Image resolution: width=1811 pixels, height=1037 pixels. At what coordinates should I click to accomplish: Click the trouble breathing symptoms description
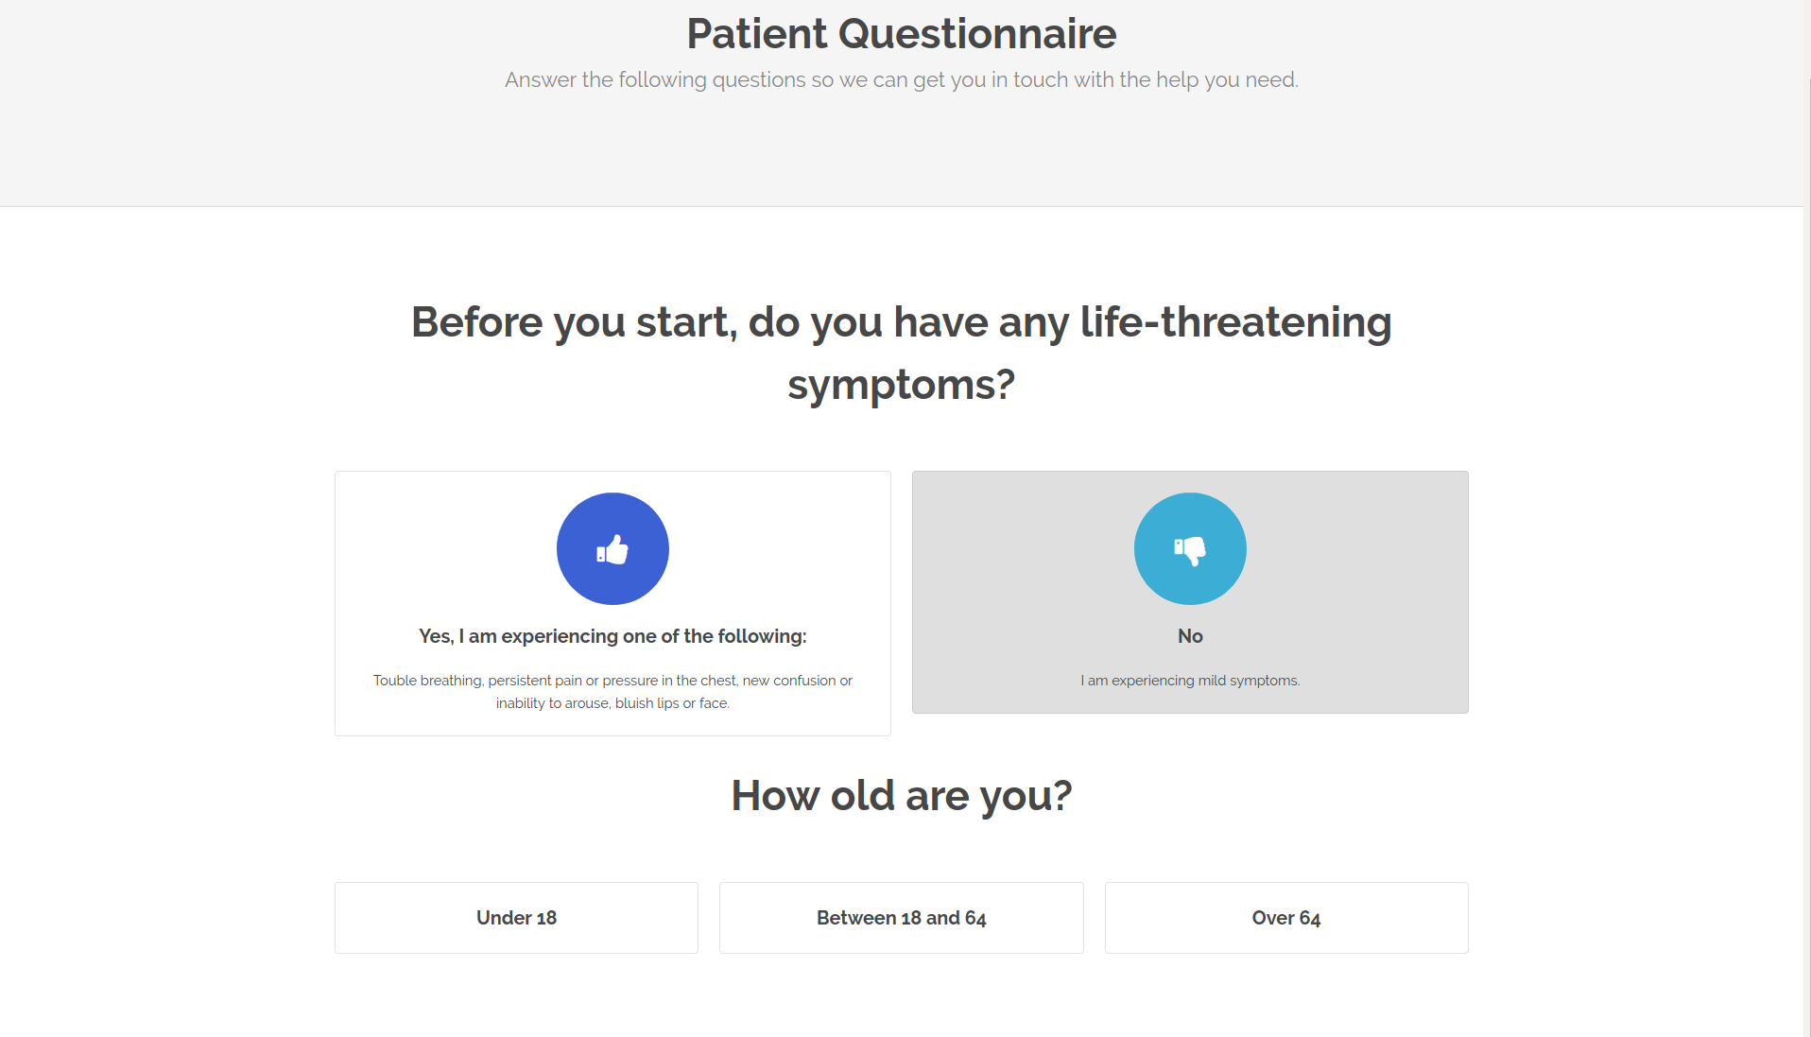coord(612,692)
